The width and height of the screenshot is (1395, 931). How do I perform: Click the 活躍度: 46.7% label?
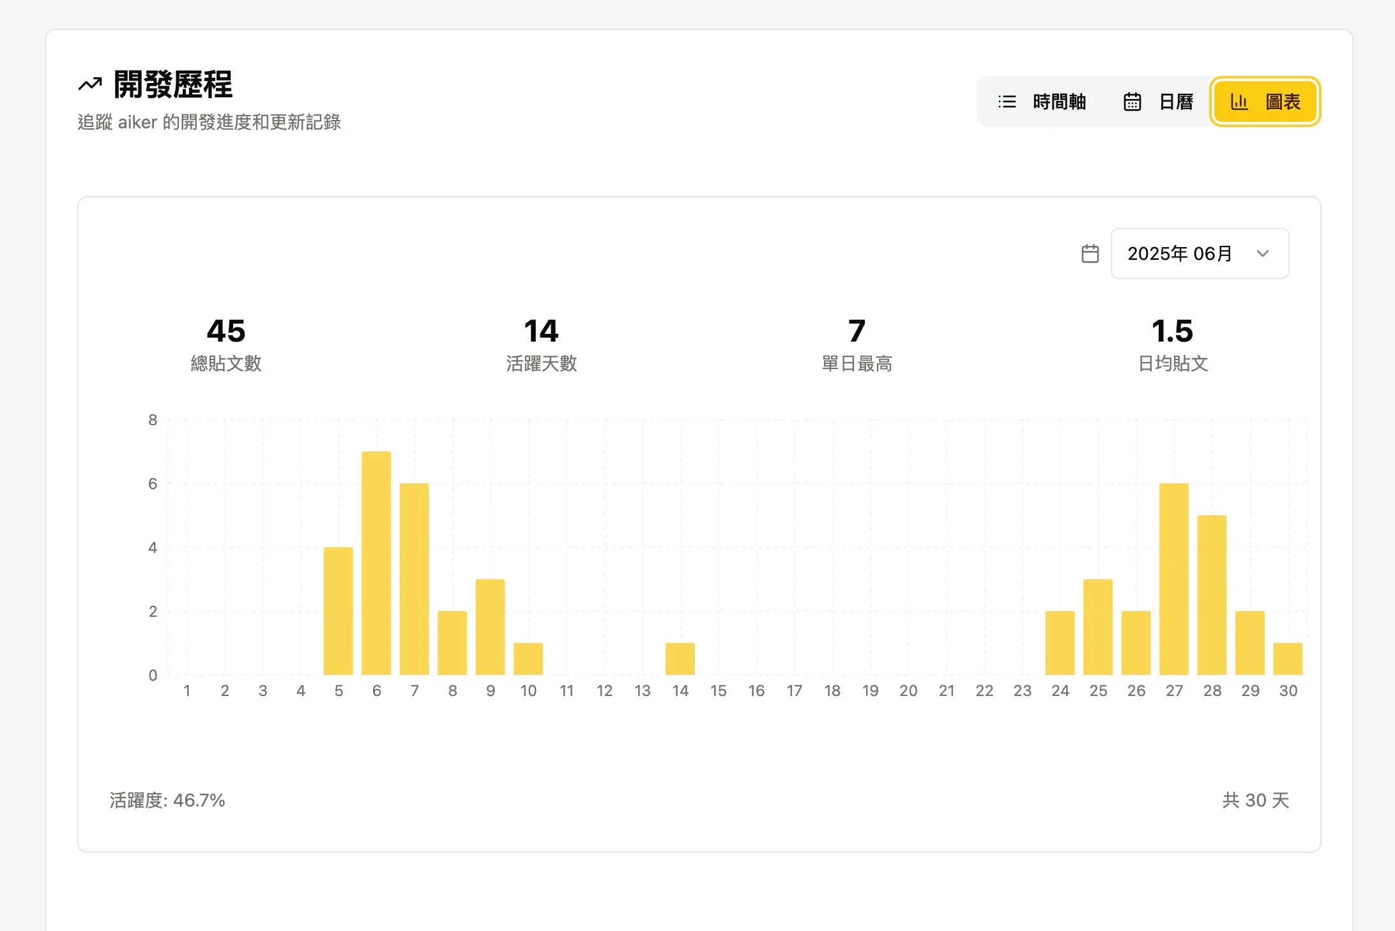click(x=166, y=800)
